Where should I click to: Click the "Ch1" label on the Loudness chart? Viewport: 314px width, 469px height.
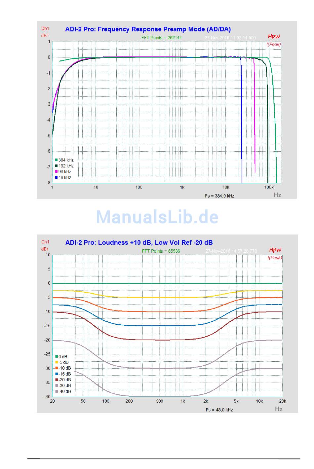coord(45,242)
